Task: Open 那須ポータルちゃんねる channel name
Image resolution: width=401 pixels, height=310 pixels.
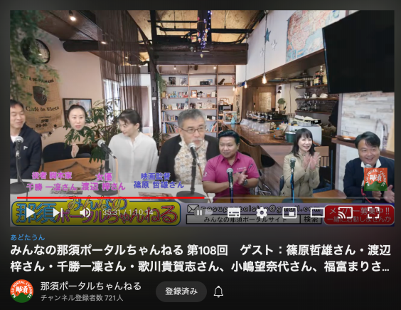Action: click(91, 286)
